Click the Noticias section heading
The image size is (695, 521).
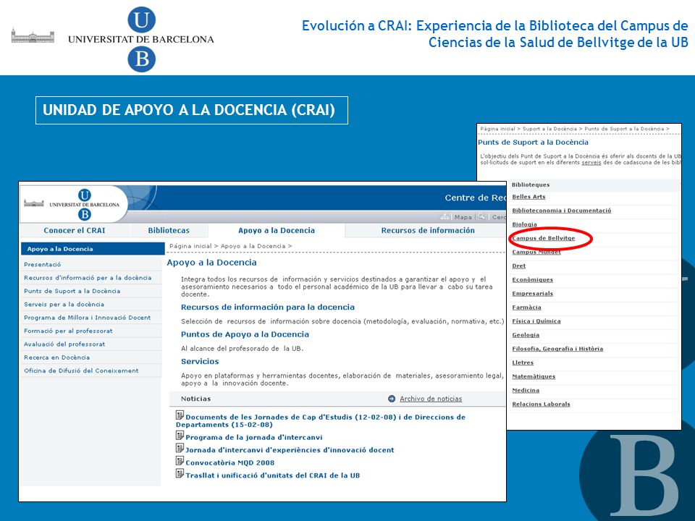pyautogui.click(x=196, y=399)
